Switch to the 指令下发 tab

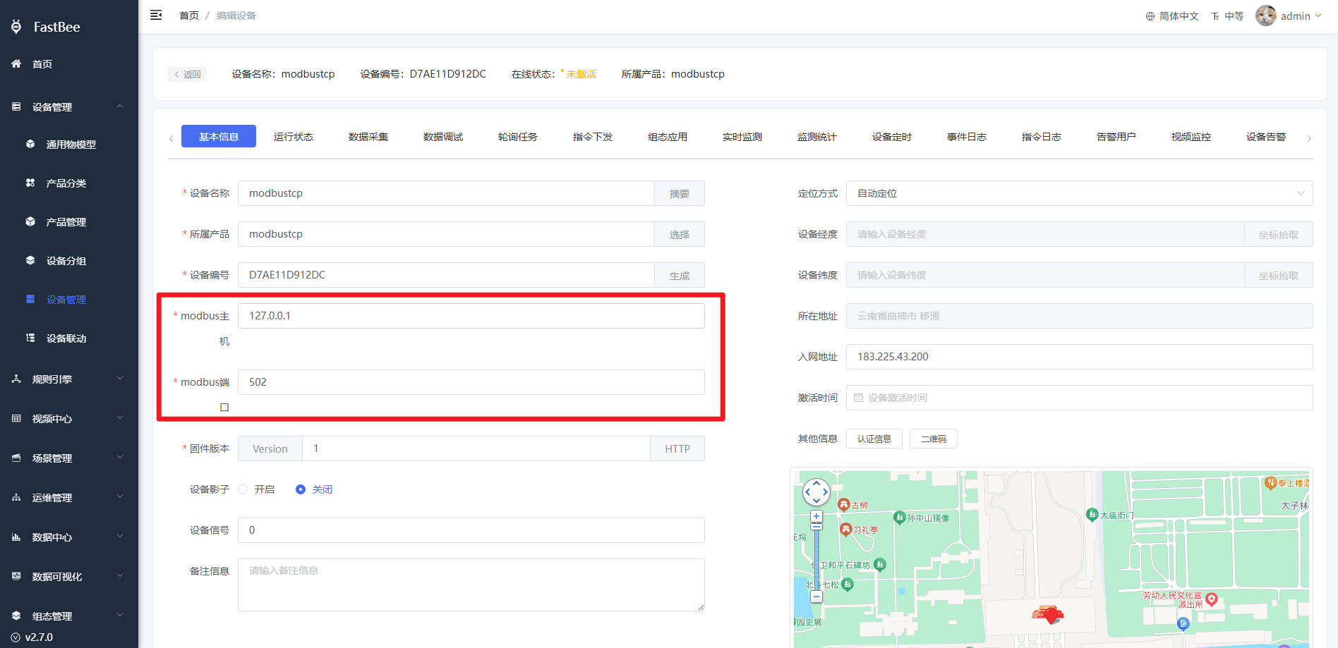pos(593,137)
